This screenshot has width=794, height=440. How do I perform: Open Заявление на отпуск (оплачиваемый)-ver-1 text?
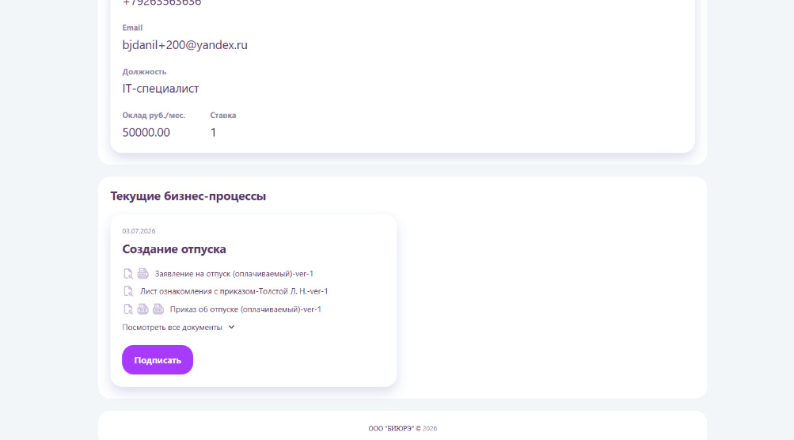[x=234, y=274]
